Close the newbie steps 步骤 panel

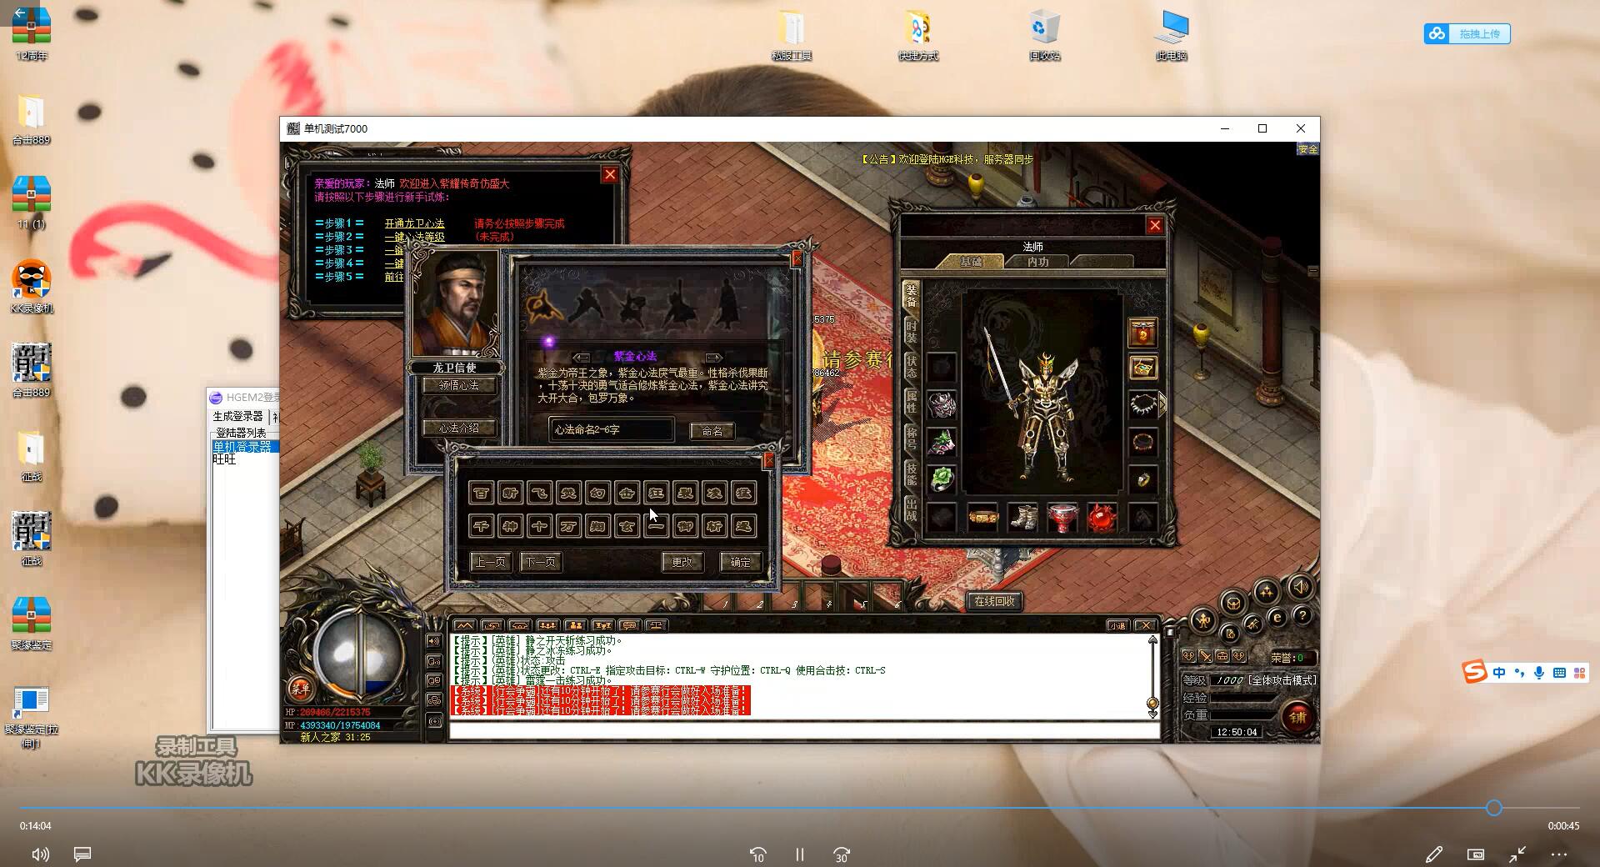click(x=610, y=174)
